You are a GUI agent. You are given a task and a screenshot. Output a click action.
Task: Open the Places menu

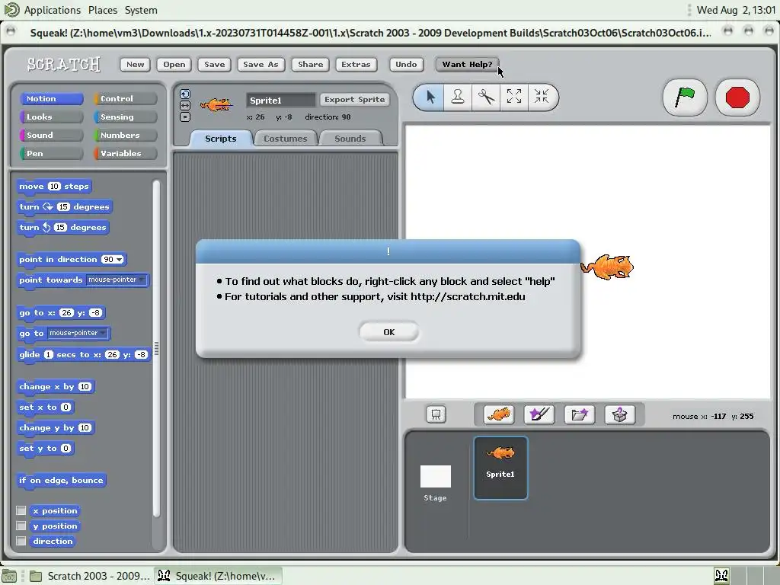point(103,10)
